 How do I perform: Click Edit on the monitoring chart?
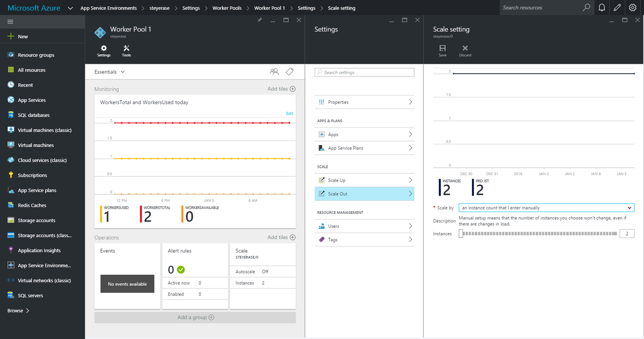point(289,113)
